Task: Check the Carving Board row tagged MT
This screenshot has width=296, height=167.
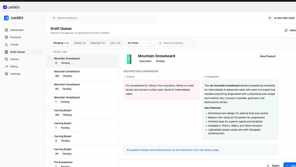Action: [50, 149]
